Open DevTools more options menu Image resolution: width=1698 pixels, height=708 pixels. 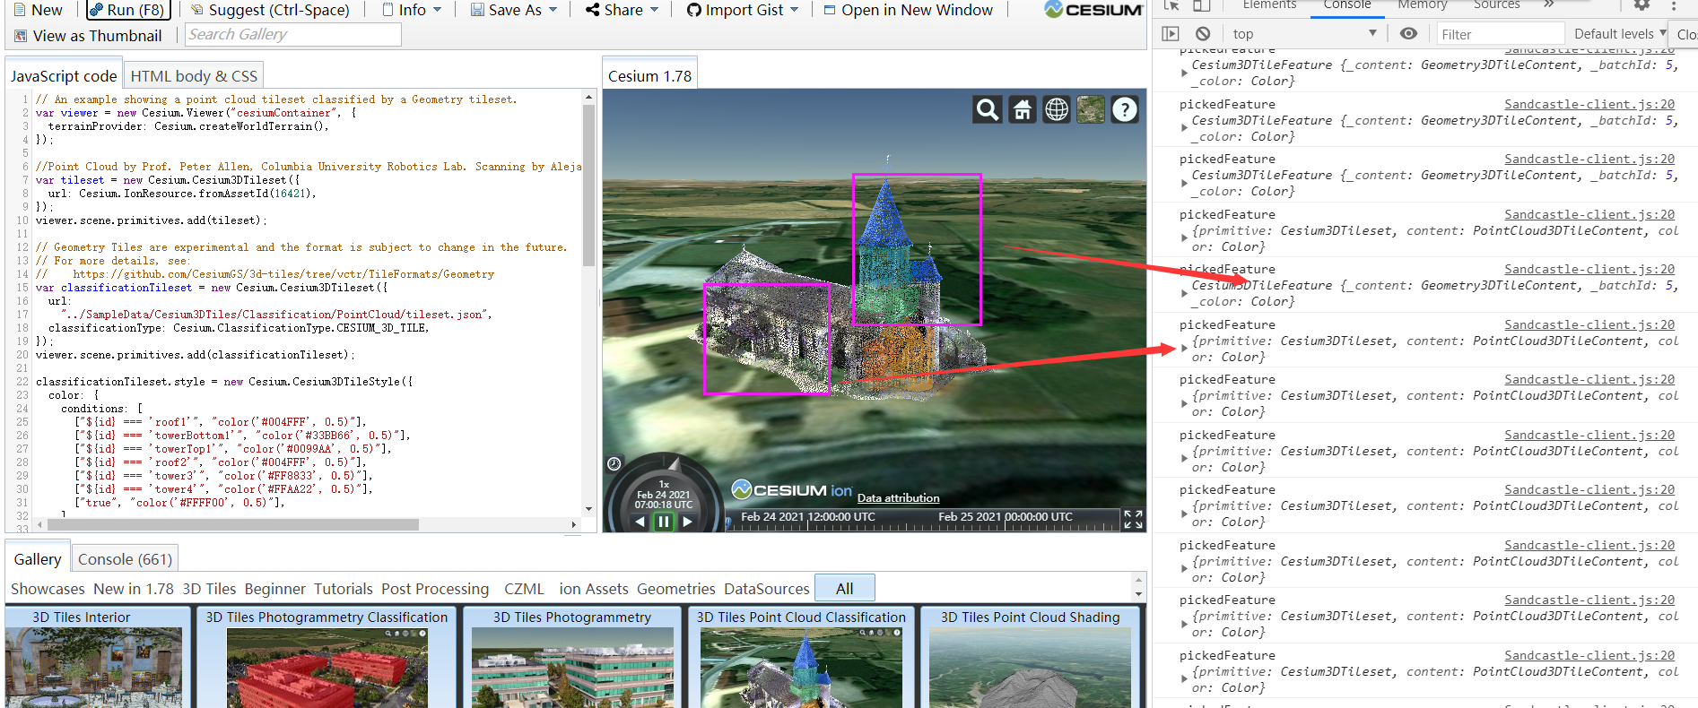[1674, 4]
